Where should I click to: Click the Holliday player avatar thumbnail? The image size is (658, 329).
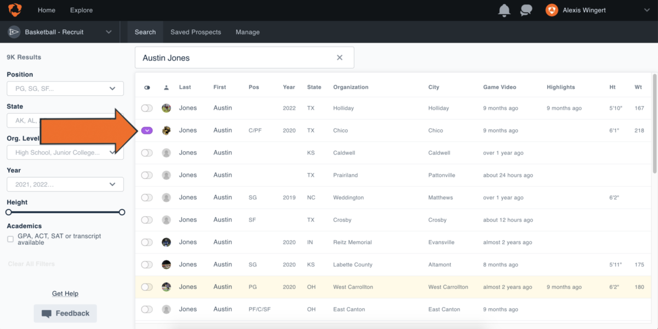(x=166, y=108)
